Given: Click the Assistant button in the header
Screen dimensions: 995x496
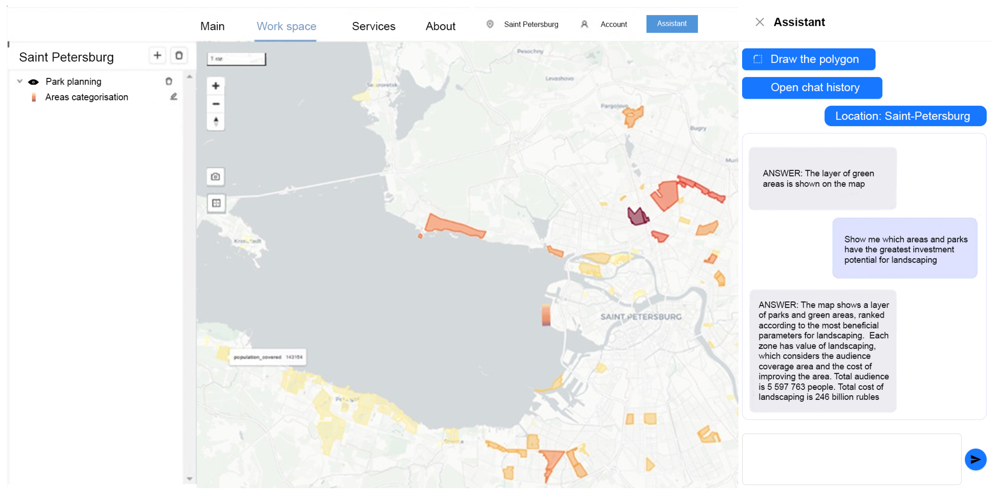Looking at the screenshot, I should click(671, 23).
